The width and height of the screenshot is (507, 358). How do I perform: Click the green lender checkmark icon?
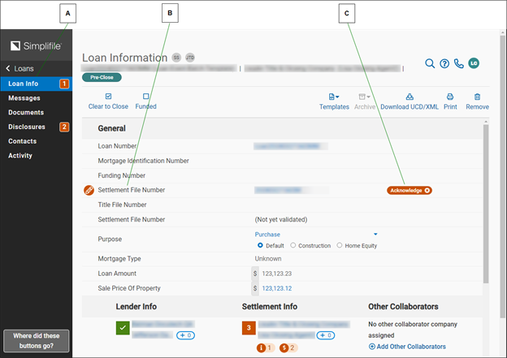(x=123, y=328)
